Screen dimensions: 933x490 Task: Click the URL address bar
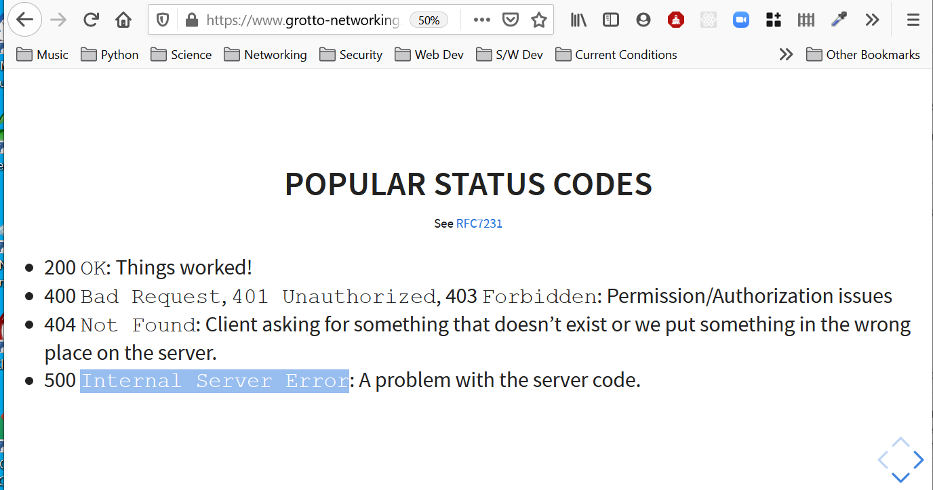[x=302, y=20]
